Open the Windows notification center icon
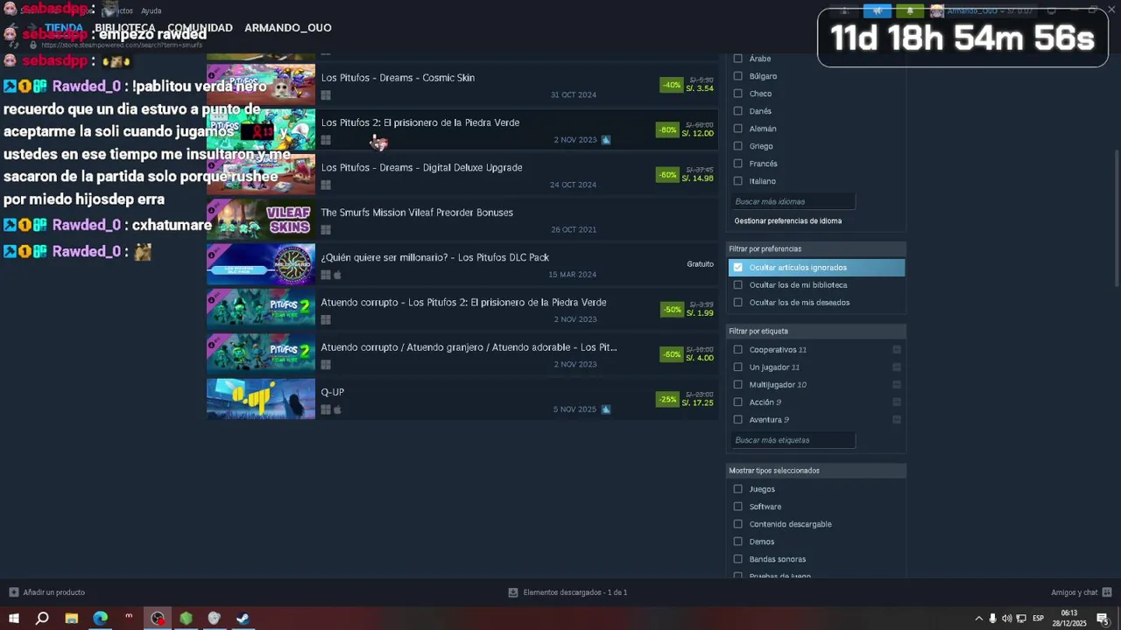This screenshot has height=630, width=1121. [x=1103, y=619]
